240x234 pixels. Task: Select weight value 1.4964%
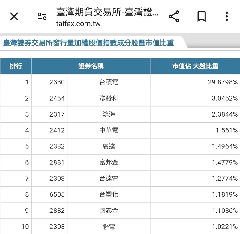coord(225,147)
